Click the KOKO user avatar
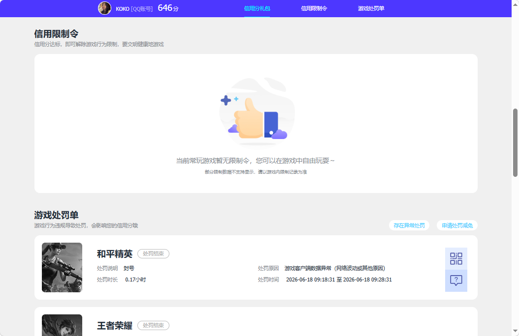 (104, 8)
